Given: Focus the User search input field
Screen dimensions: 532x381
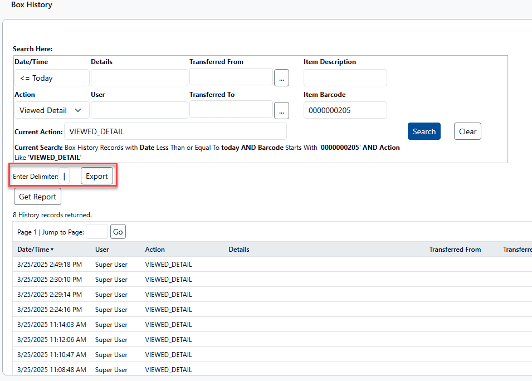Looking at the screenshot, I should (x=139, y=110).
